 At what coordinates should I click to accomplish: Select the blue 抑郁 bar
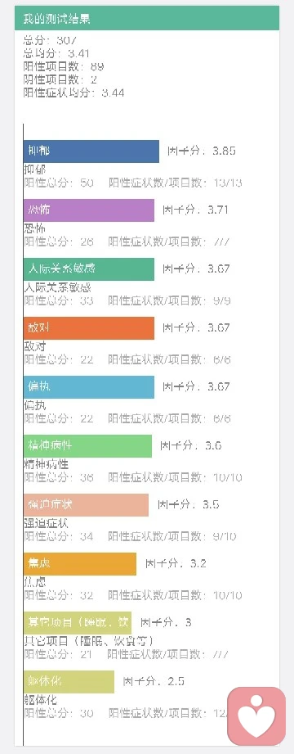tap(91, 151)
